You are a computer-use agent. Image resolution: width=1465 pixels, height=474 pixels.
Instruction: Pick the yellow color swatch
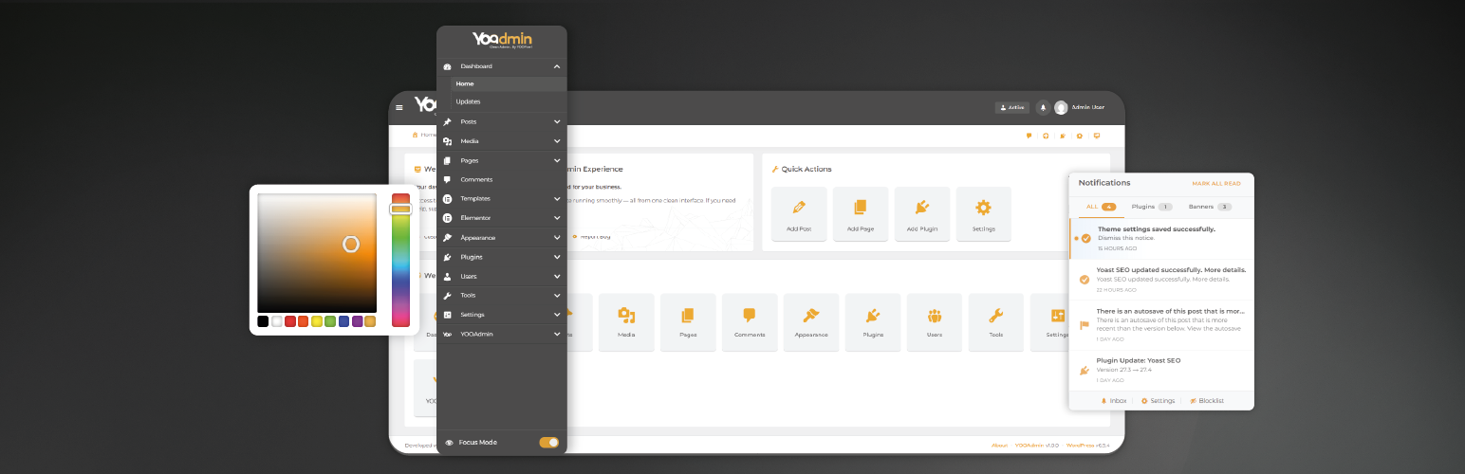coord(317,321)
